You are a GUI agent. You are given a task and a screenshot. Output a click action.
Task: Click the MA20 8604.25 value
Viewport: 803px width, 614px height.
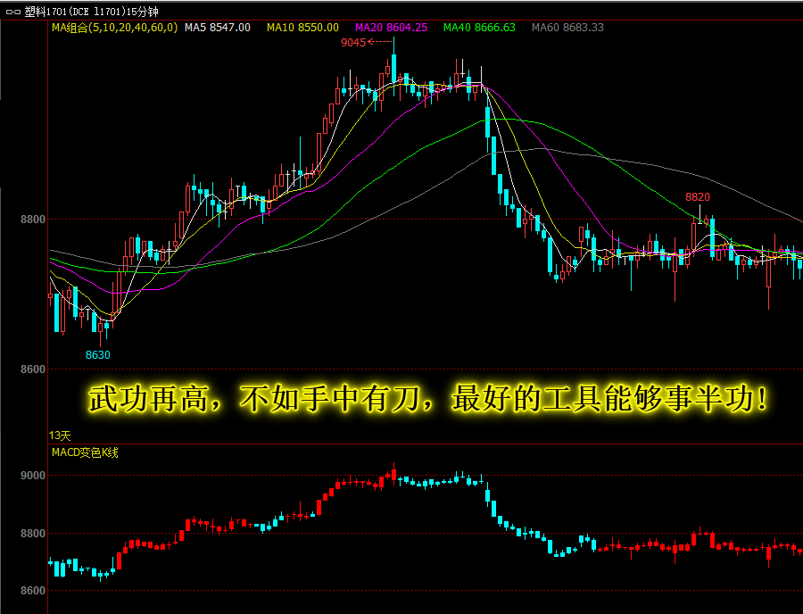392,28
